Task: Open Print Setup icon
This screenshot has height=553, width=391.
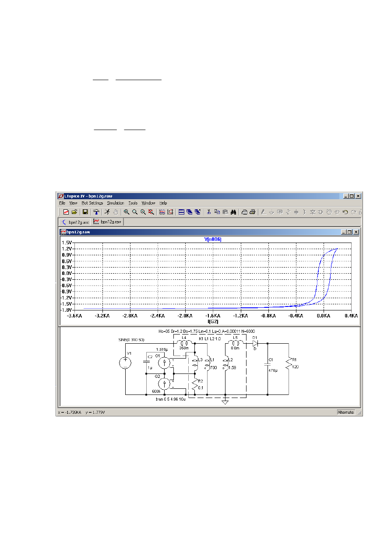Action: [244, 212]
